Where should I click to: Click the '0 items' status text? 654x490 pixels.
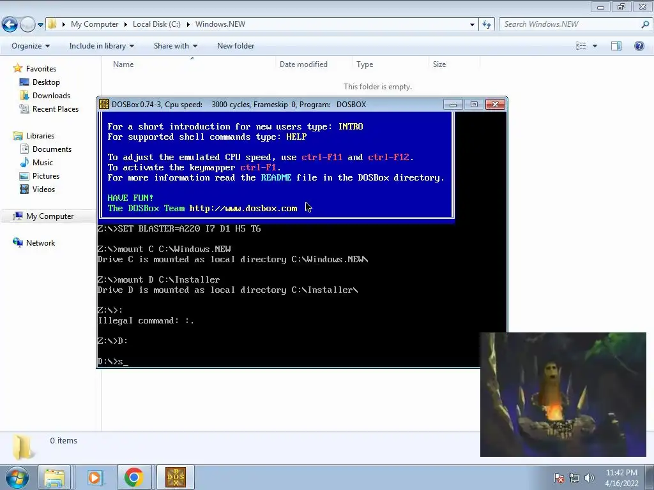click(x=63, y=440)
